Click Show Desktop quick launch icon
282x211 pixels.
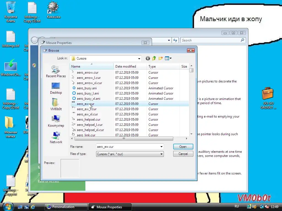(20, 207)
